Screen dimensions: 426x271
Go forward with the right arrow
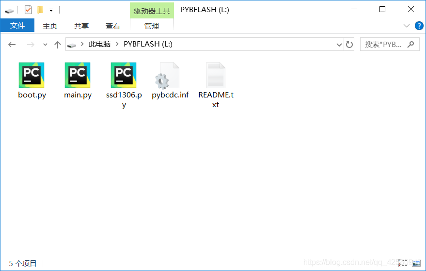pos(31,44)
